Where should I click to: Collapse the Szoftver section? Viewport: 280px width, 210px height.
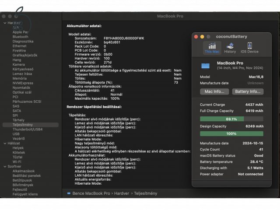click(5, 166)
